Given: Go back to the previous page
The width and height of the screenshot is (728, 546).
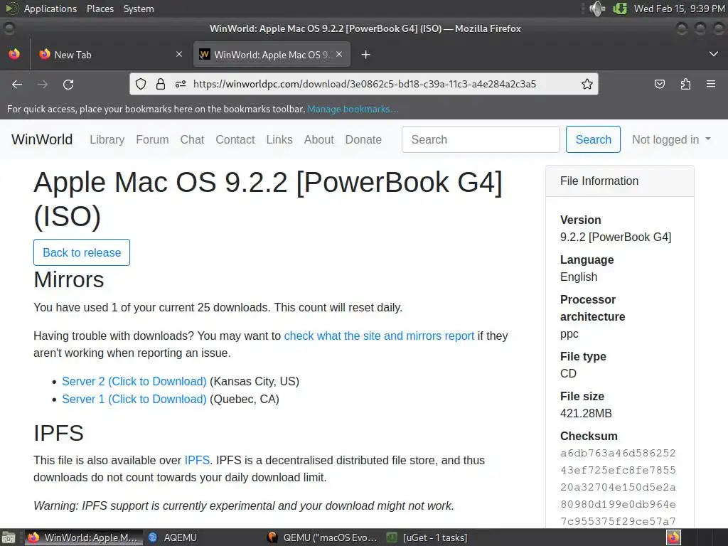Looking at the screenshot, I should click(17, 84).
